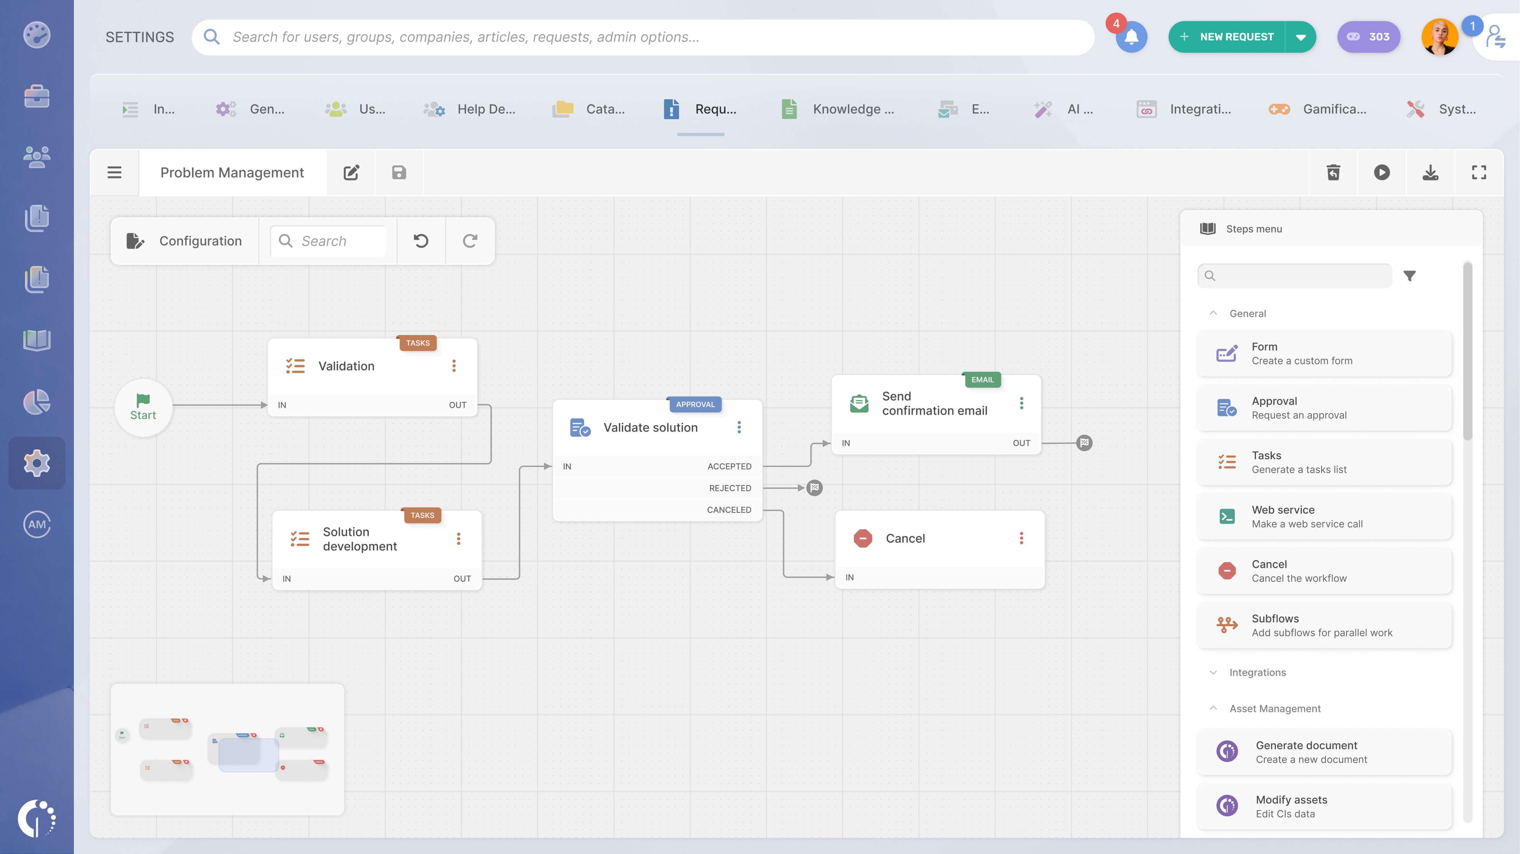Click the Start flag node
Image resolution: width=1520 pixels, height=854 pixels.
click(x=143, y=407)
